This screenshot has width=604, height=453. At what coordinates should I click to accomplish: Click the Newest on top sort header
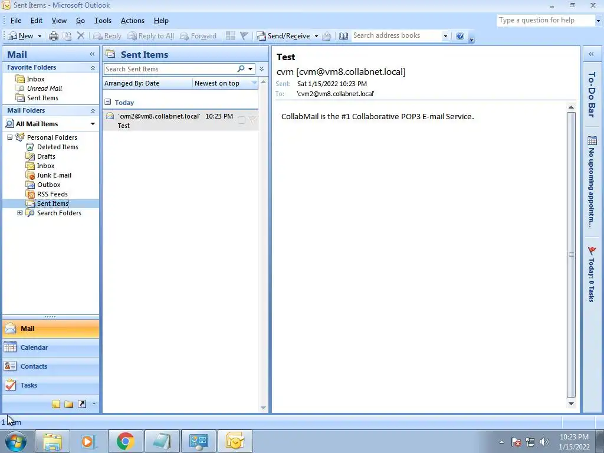(225, 83)
